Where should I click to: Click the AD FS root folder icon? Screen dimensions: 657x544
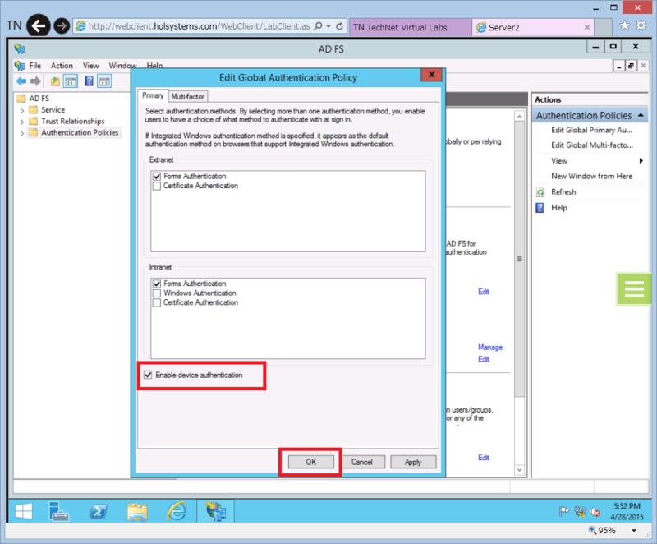pyautogui.click(x=21, y=98)
